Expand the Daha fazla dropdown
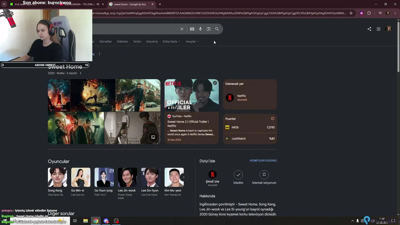The width and height of the screenshot is (400, 225). [171, 42]
